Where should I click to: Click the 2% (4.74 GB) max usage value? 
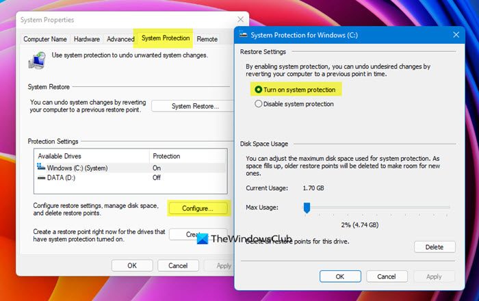pos(360,225)
